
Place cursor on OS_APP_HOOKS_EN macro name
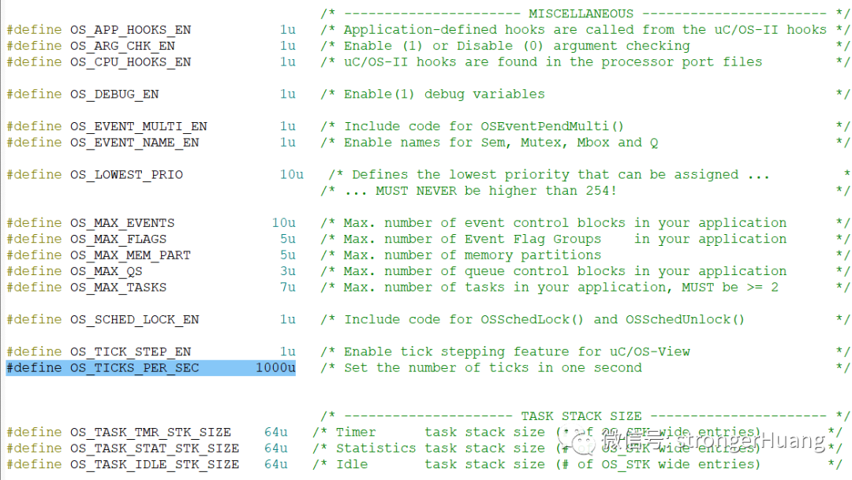click(x=130, y=30)
